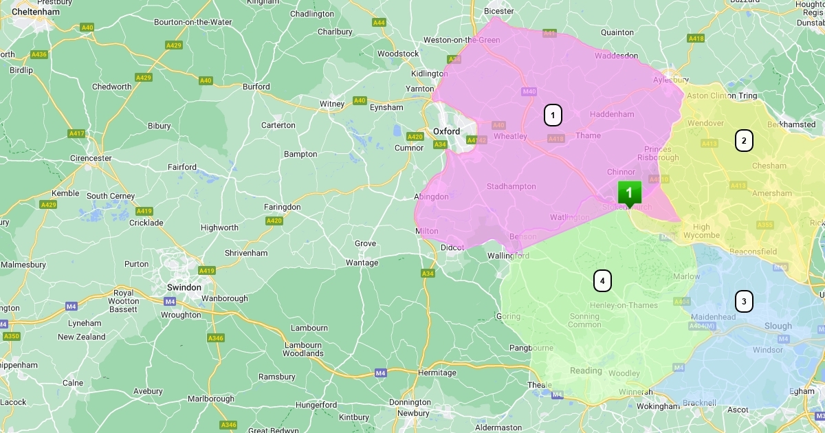This screenshot has height=433, width=825.
Task: Select numbered label 3 in the blue zone
Action: tap(743, 301)
